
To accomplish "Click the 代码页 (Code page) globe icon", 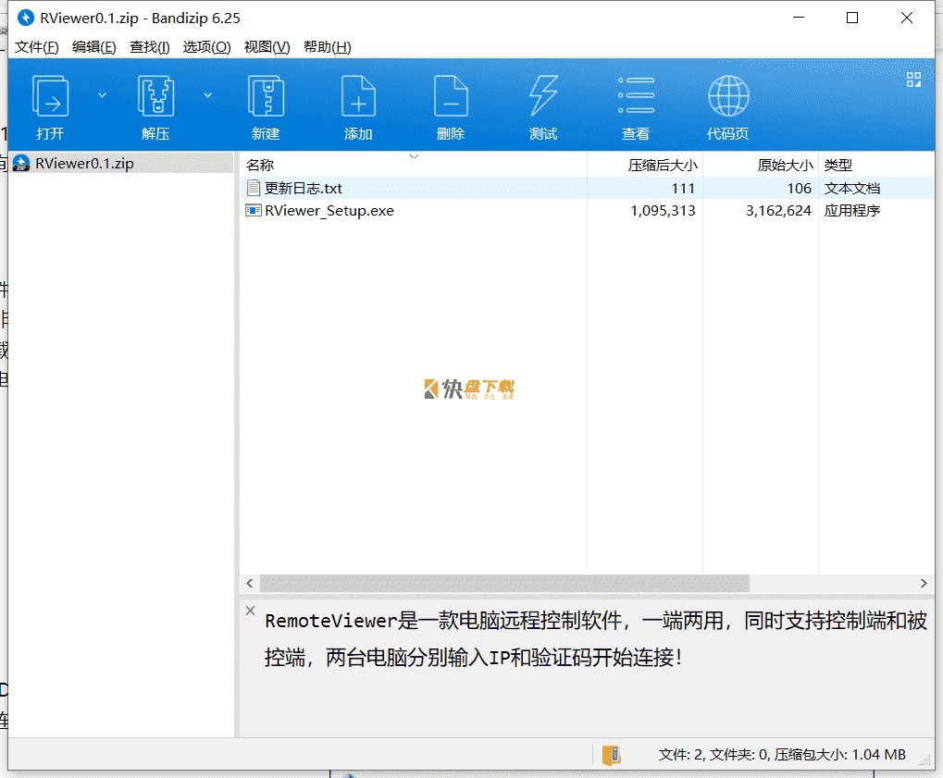I will (728, 96).
